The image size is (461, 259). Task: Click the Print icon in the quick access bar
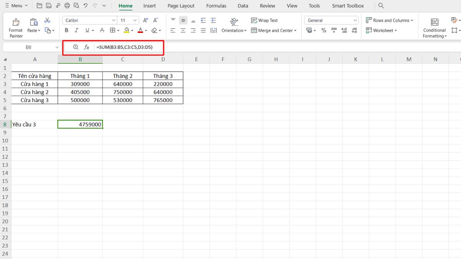pos(67,5)
